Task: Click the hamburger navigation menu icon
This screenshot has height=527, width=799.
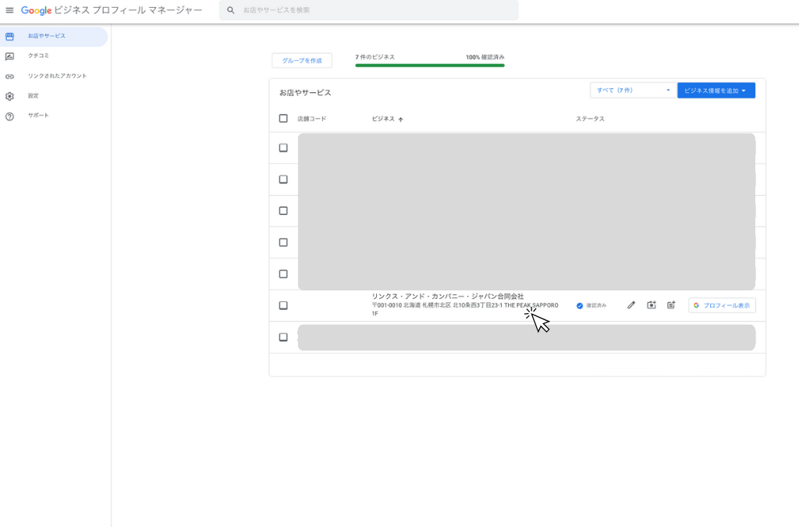Action: [x=10, y=10]
